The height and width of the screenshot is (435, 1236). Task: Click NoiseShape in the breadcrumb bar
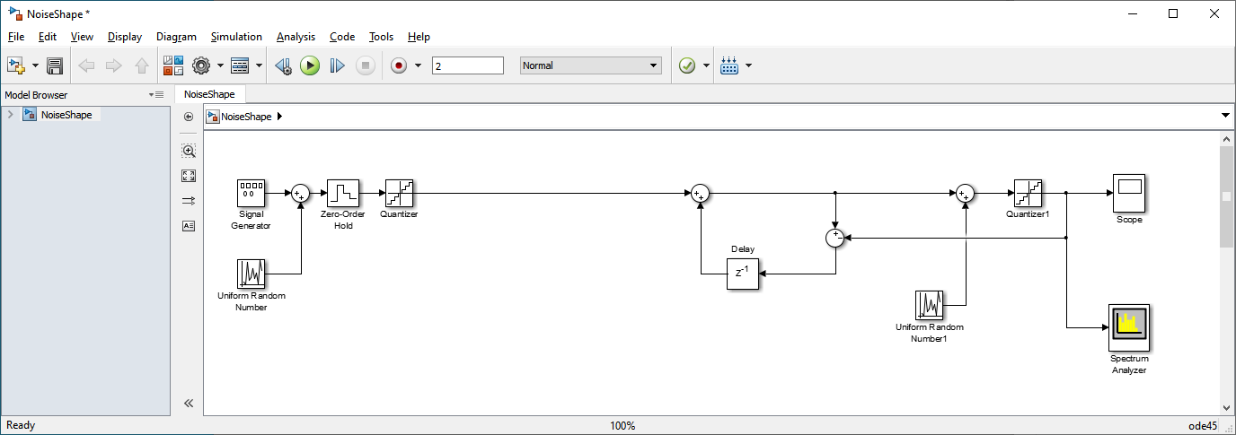tap(246, 117)
